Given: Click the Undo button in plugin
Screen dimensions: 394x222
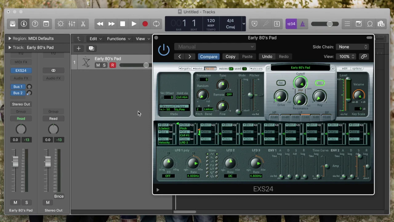Looking at the screenshot, I should 267,57.
